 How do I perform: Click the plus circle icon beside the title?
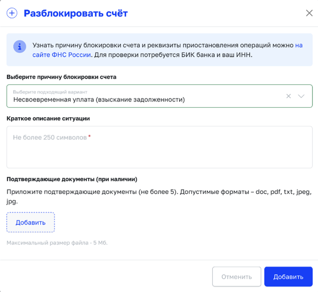coord(12,13)
